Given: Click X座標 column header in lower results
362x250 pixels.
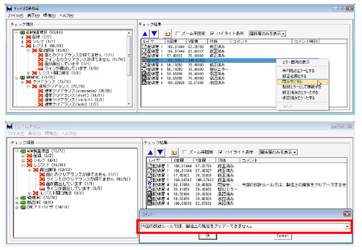Looking at the screenshot, I should pos(182,160).
